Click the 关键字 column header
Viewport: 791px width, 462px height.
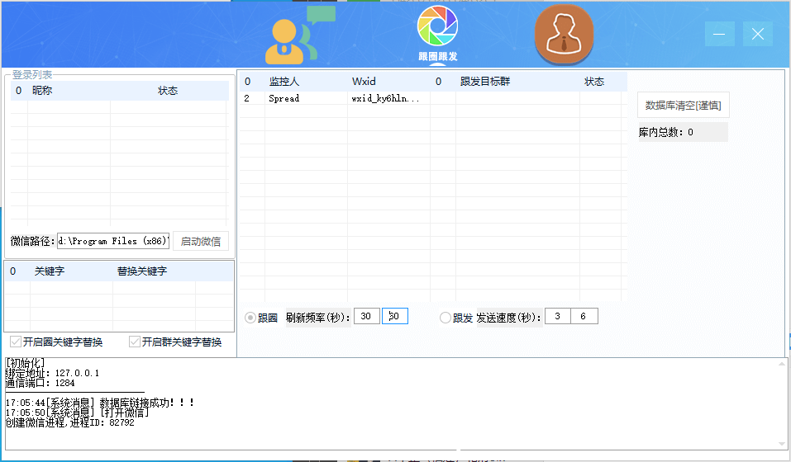click(50, 271)
